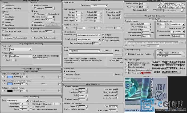187x113 pixels.
Task: Click the Secondary rays bias field
Action: point(49,31)
